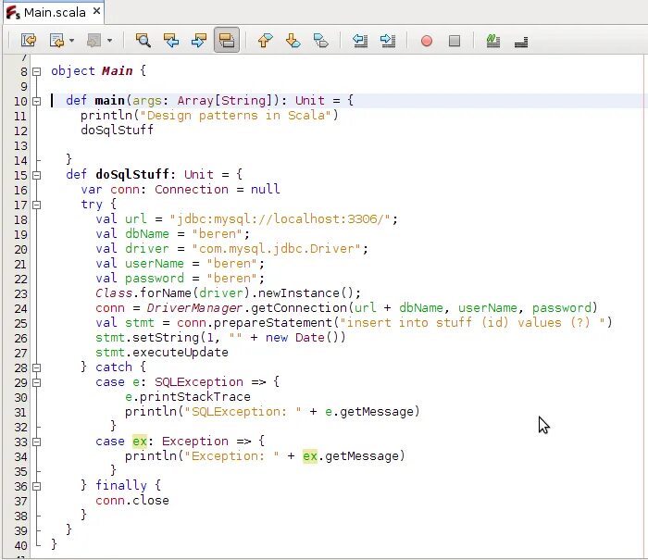Click "prepareStatement" on line 25
The image size is (648, 560).
point(273,323)
